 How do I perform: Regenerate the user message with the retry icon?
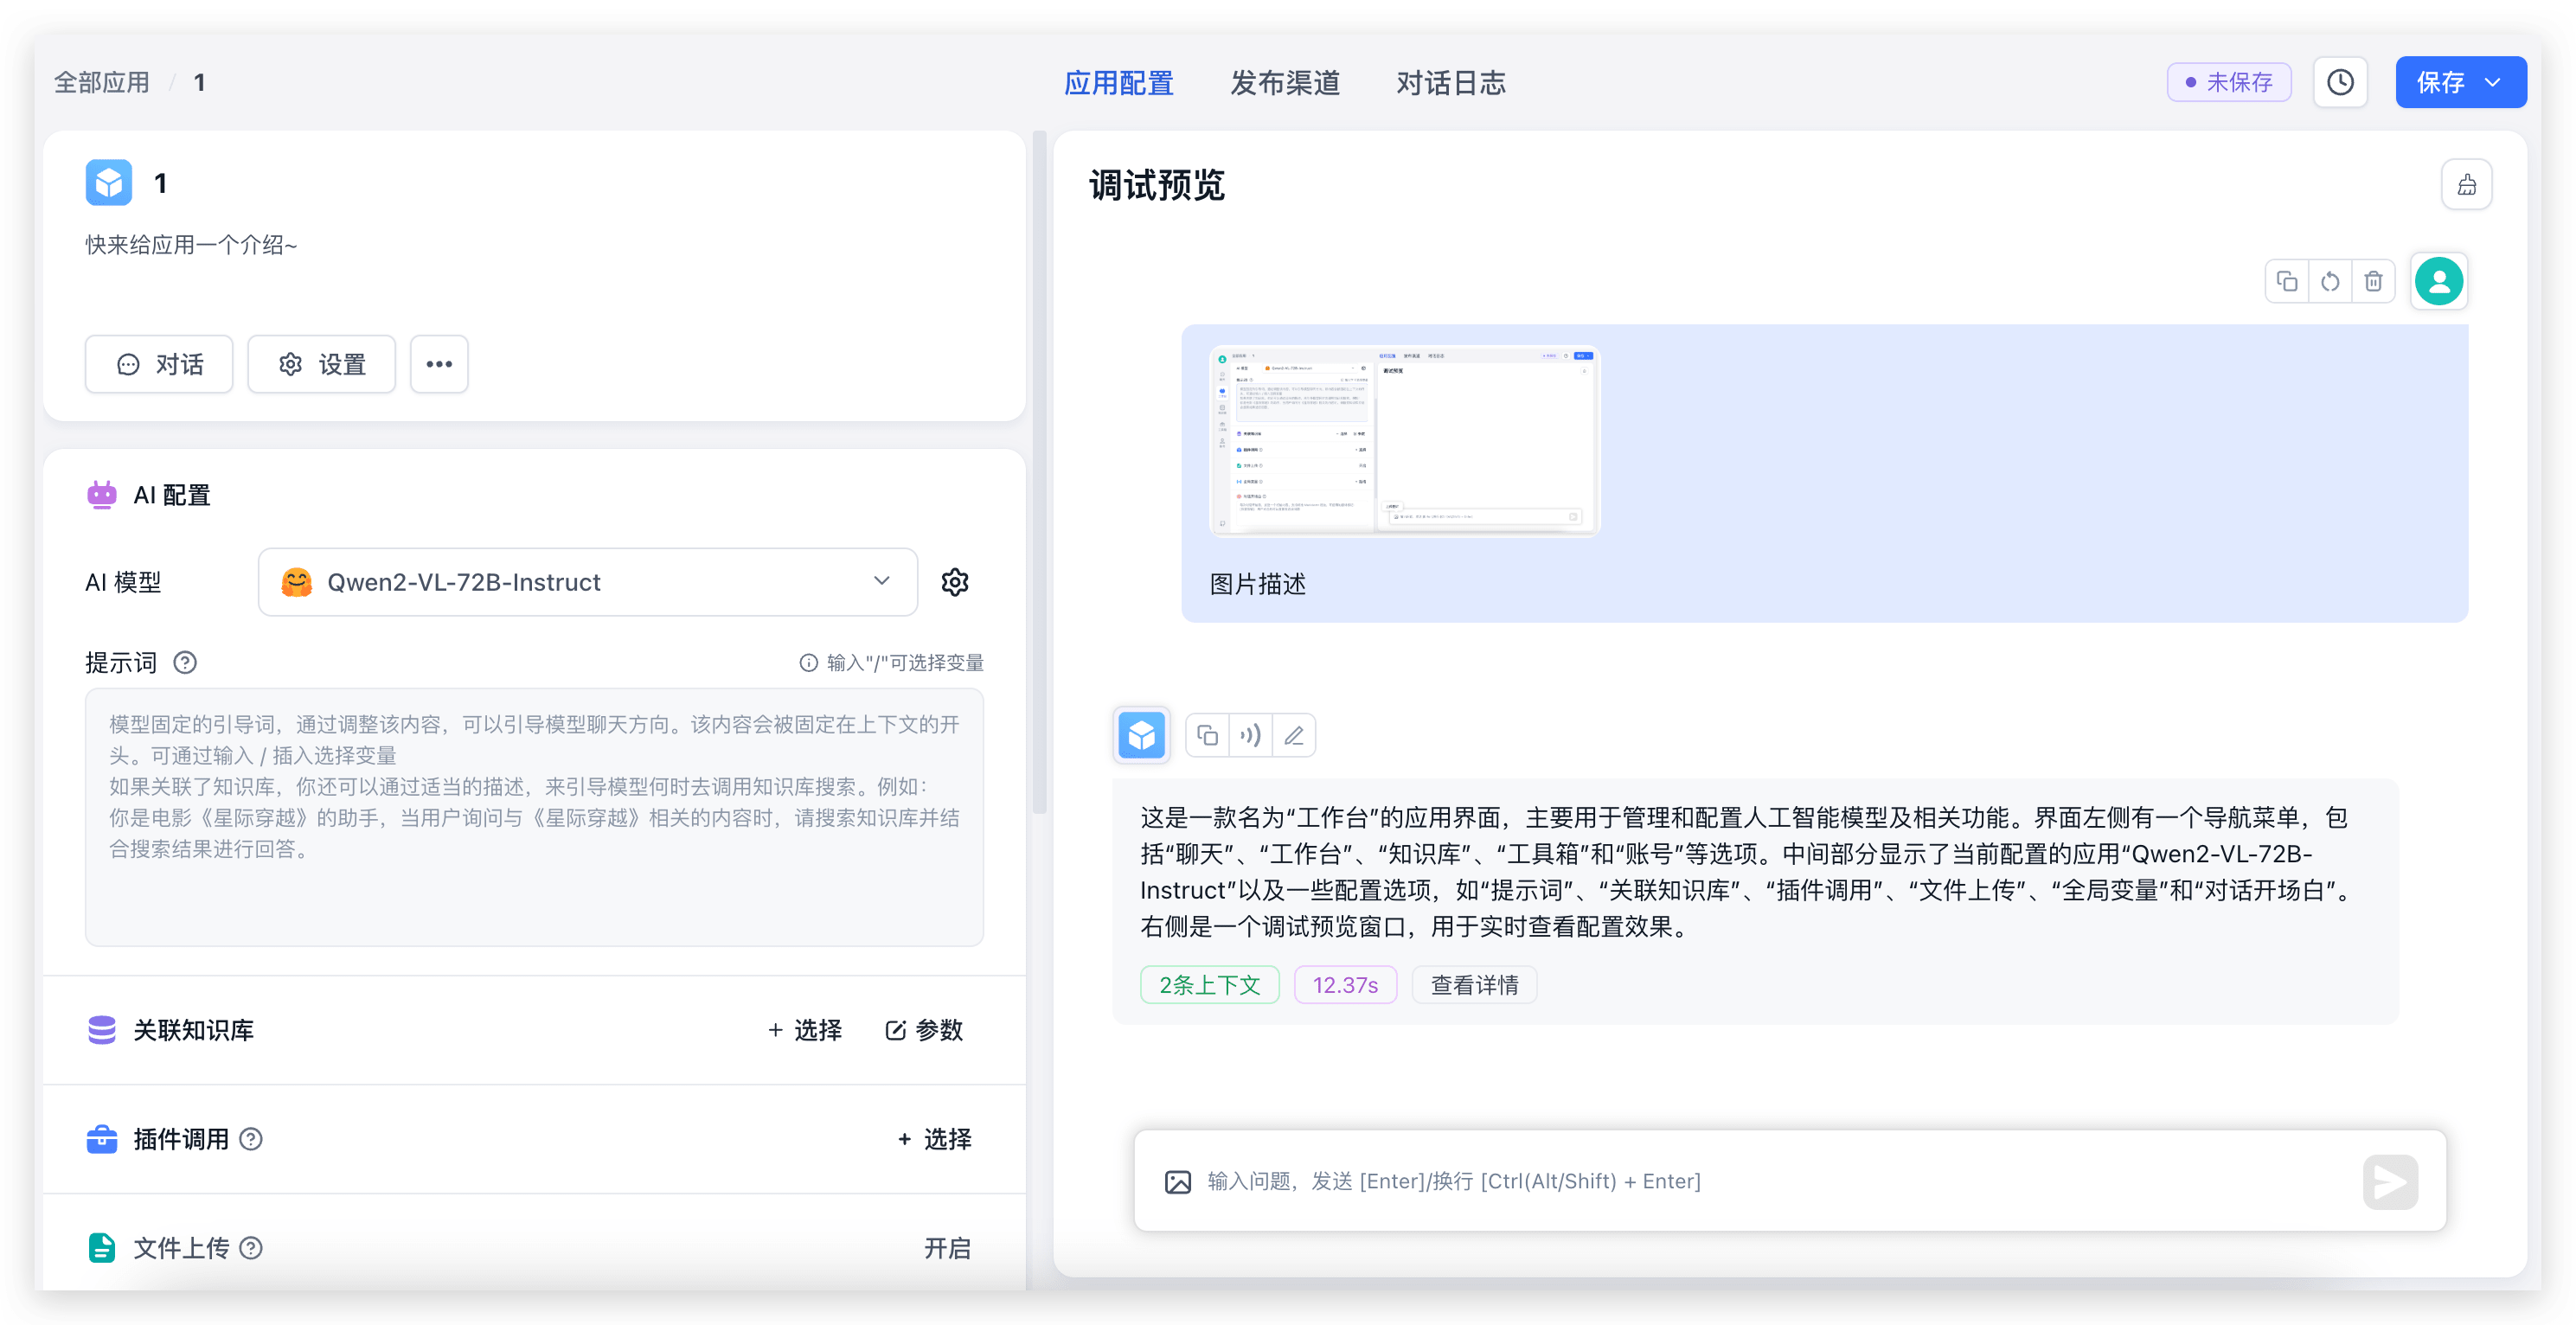[x=2330, y=281]
